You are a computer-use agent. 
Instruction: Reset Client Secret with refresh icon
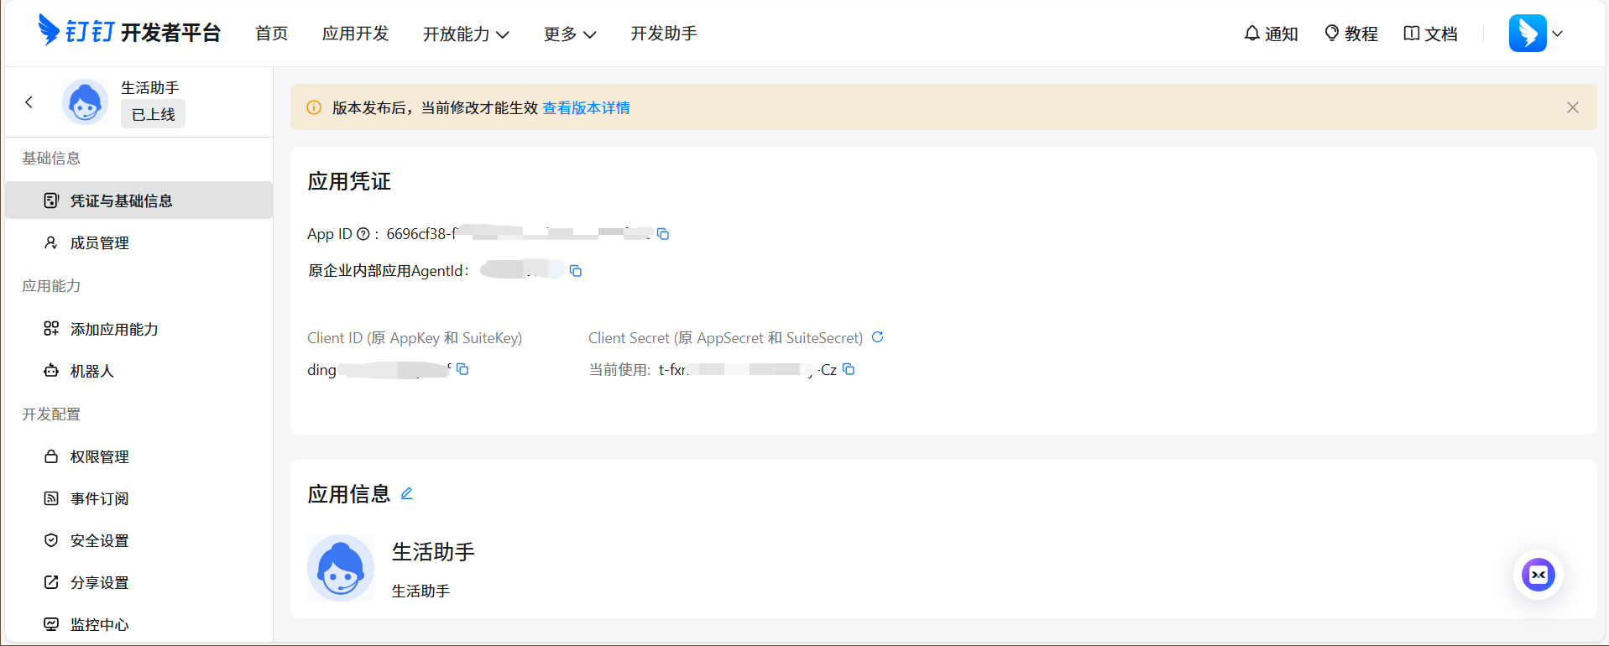click(x=878, y=337)
